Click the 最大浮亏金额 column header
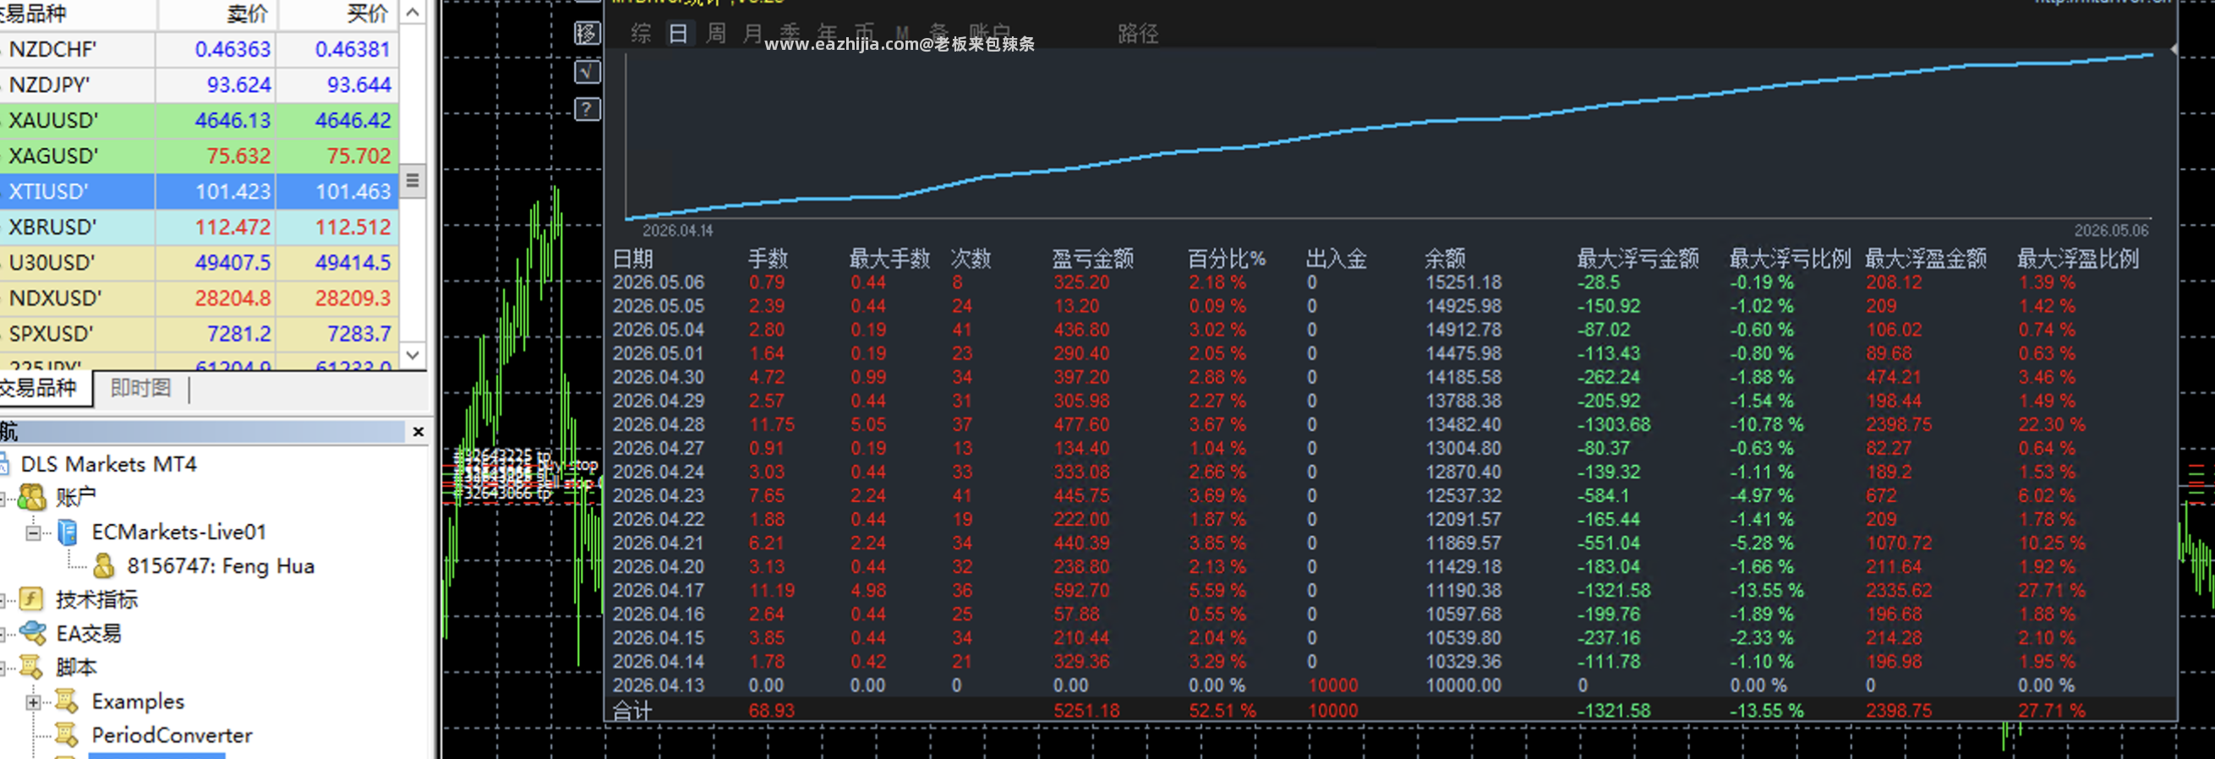2215x759 pixels. (x=1638, y=259)
